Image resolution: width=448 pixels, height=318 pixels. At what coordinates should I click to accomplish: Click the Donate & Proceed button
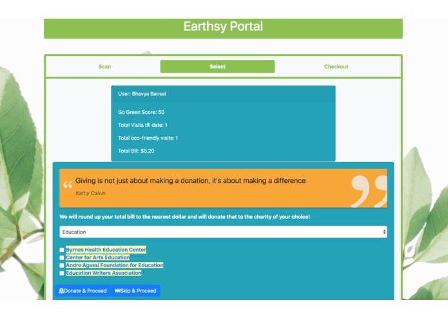click(83, 290)
